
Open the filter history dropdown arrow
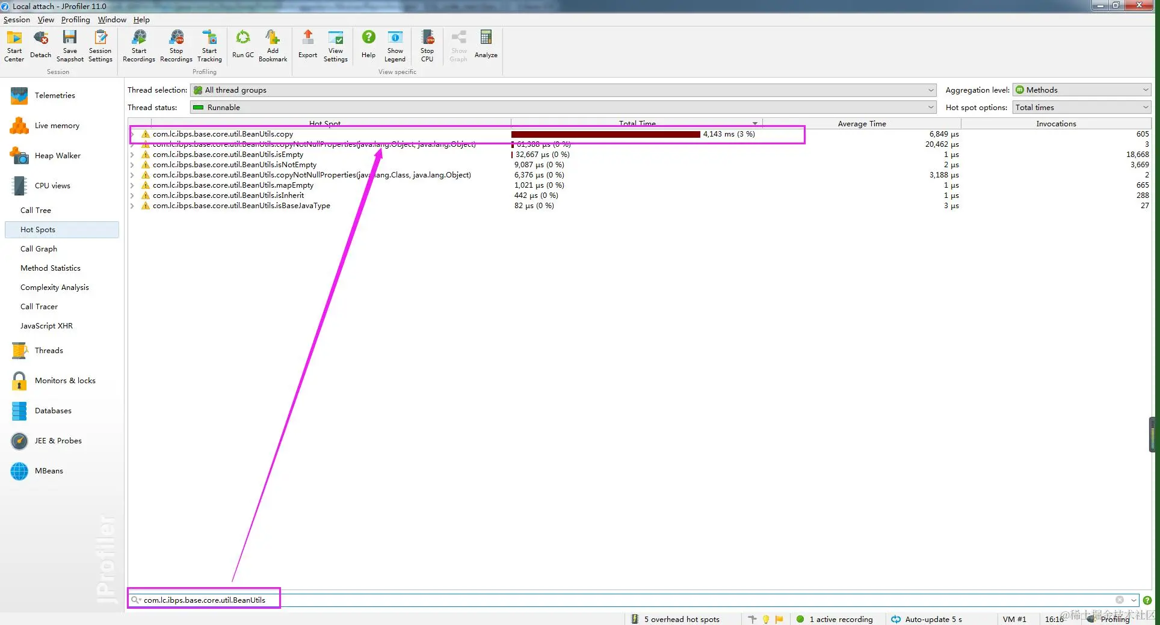1134,600
